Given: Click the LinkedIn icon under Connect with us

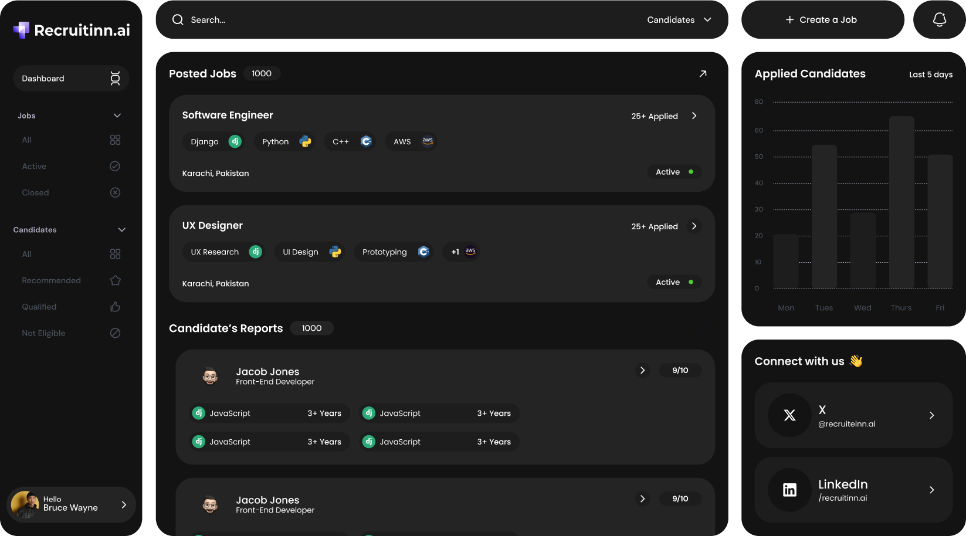Looking at the screenshot, I should (x=789, y=490).
